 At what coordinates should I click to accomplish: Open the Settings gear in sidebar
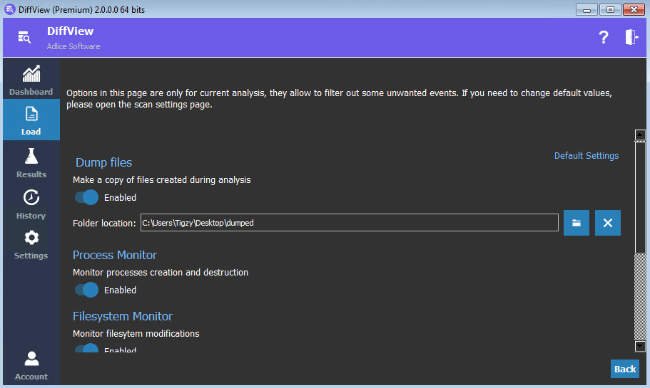31,243
